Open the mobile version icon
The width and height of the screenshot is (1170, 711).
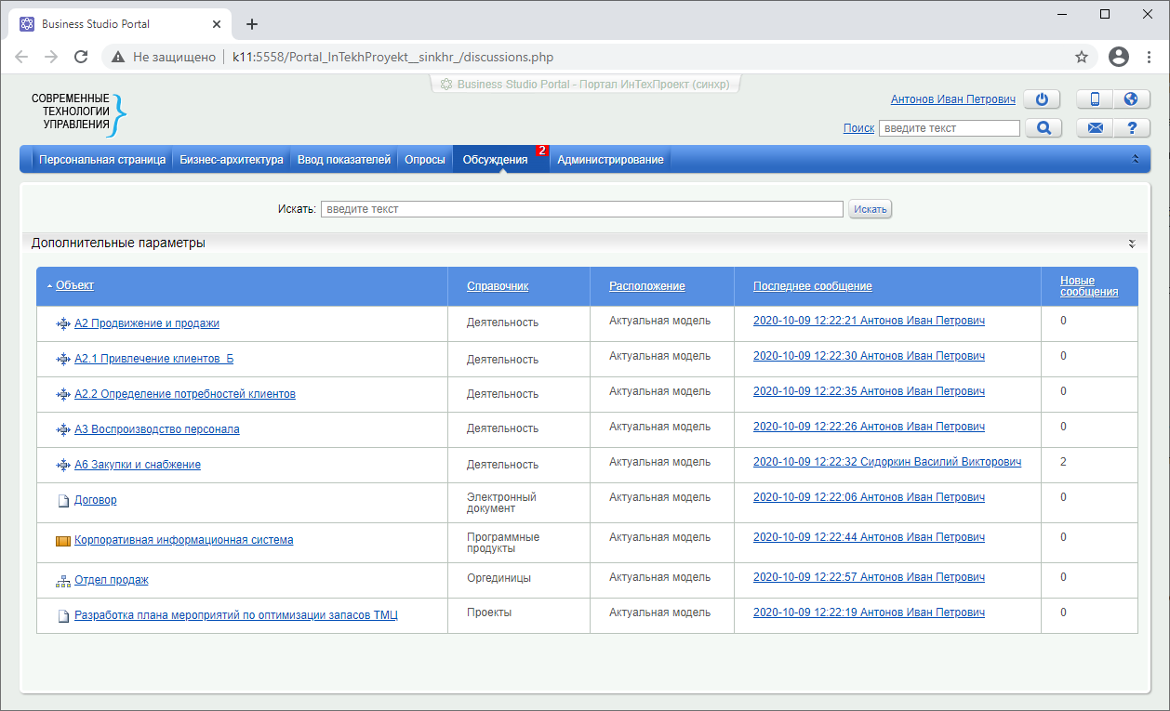(1095, 99)
